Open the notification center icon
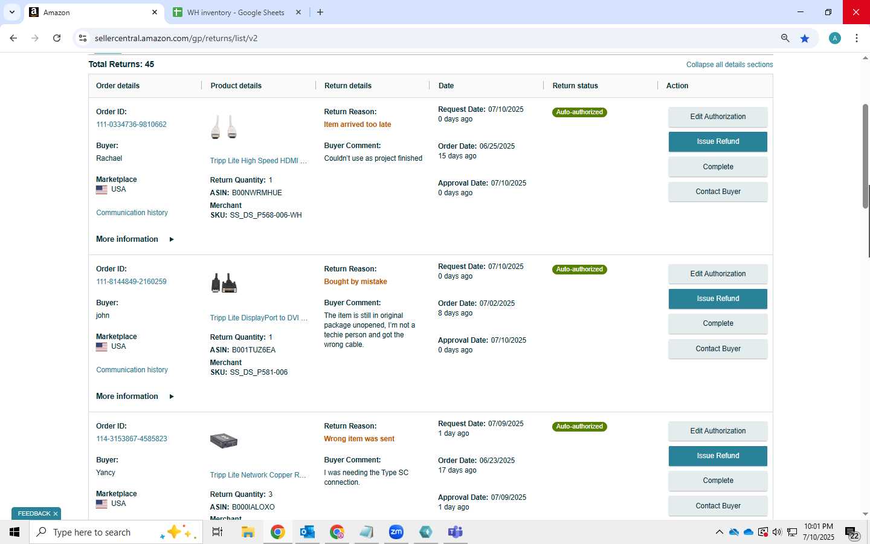Image resolution: width=870 pixels, height=544 pixels. [x=852, y=533]
